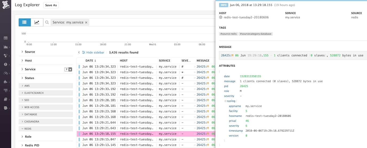Click Hide sidebar link

[x=93, y=52]
